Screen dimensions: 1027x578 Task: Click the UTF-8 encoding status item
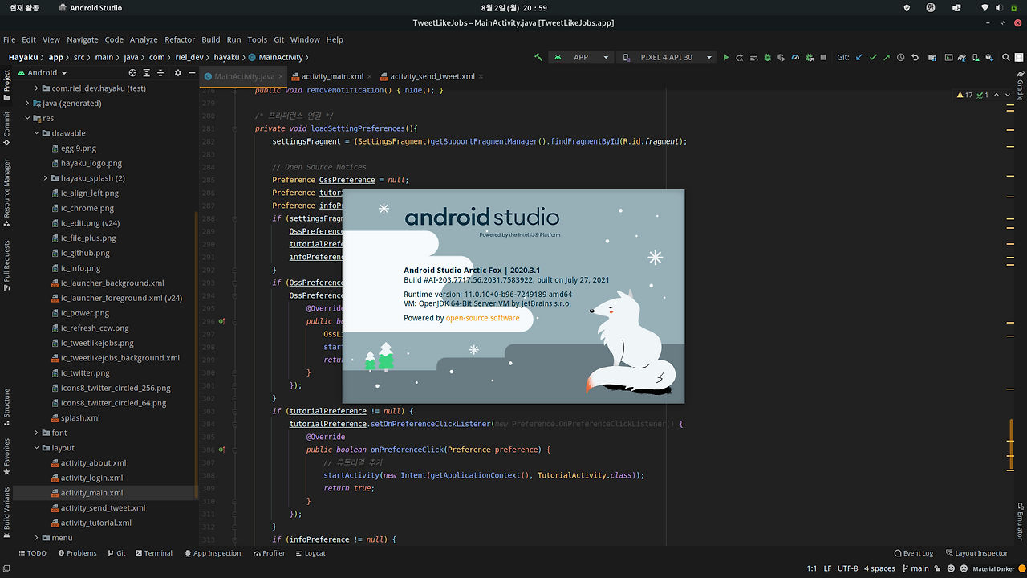click(847, 568)
